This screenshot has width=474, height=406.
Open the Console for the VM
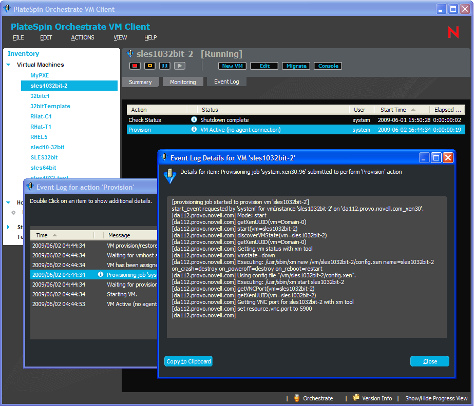pyautogui.click(x=328, y=66)
